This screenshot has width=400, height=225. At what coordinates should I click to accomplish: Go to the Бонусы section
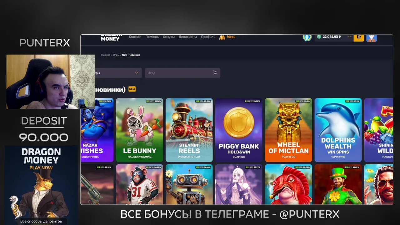[169, 37]
